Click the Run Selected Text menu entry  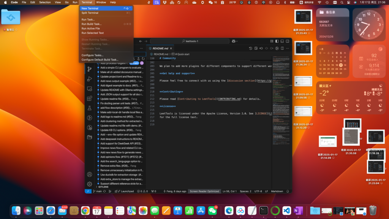click(x=106, y=33)
